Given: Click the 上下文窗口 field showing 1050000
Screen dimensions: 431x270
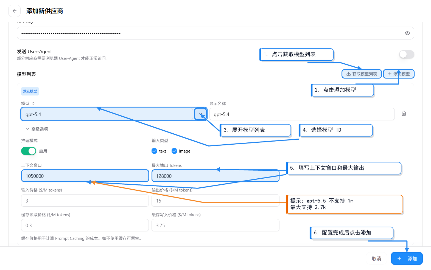Looking at the screenshot, I should coord(85,176).
